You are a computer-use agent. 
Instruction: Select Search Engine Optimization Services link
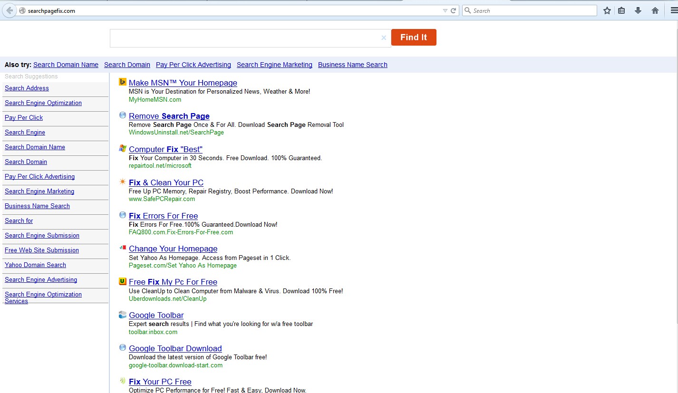click(43, 297)
